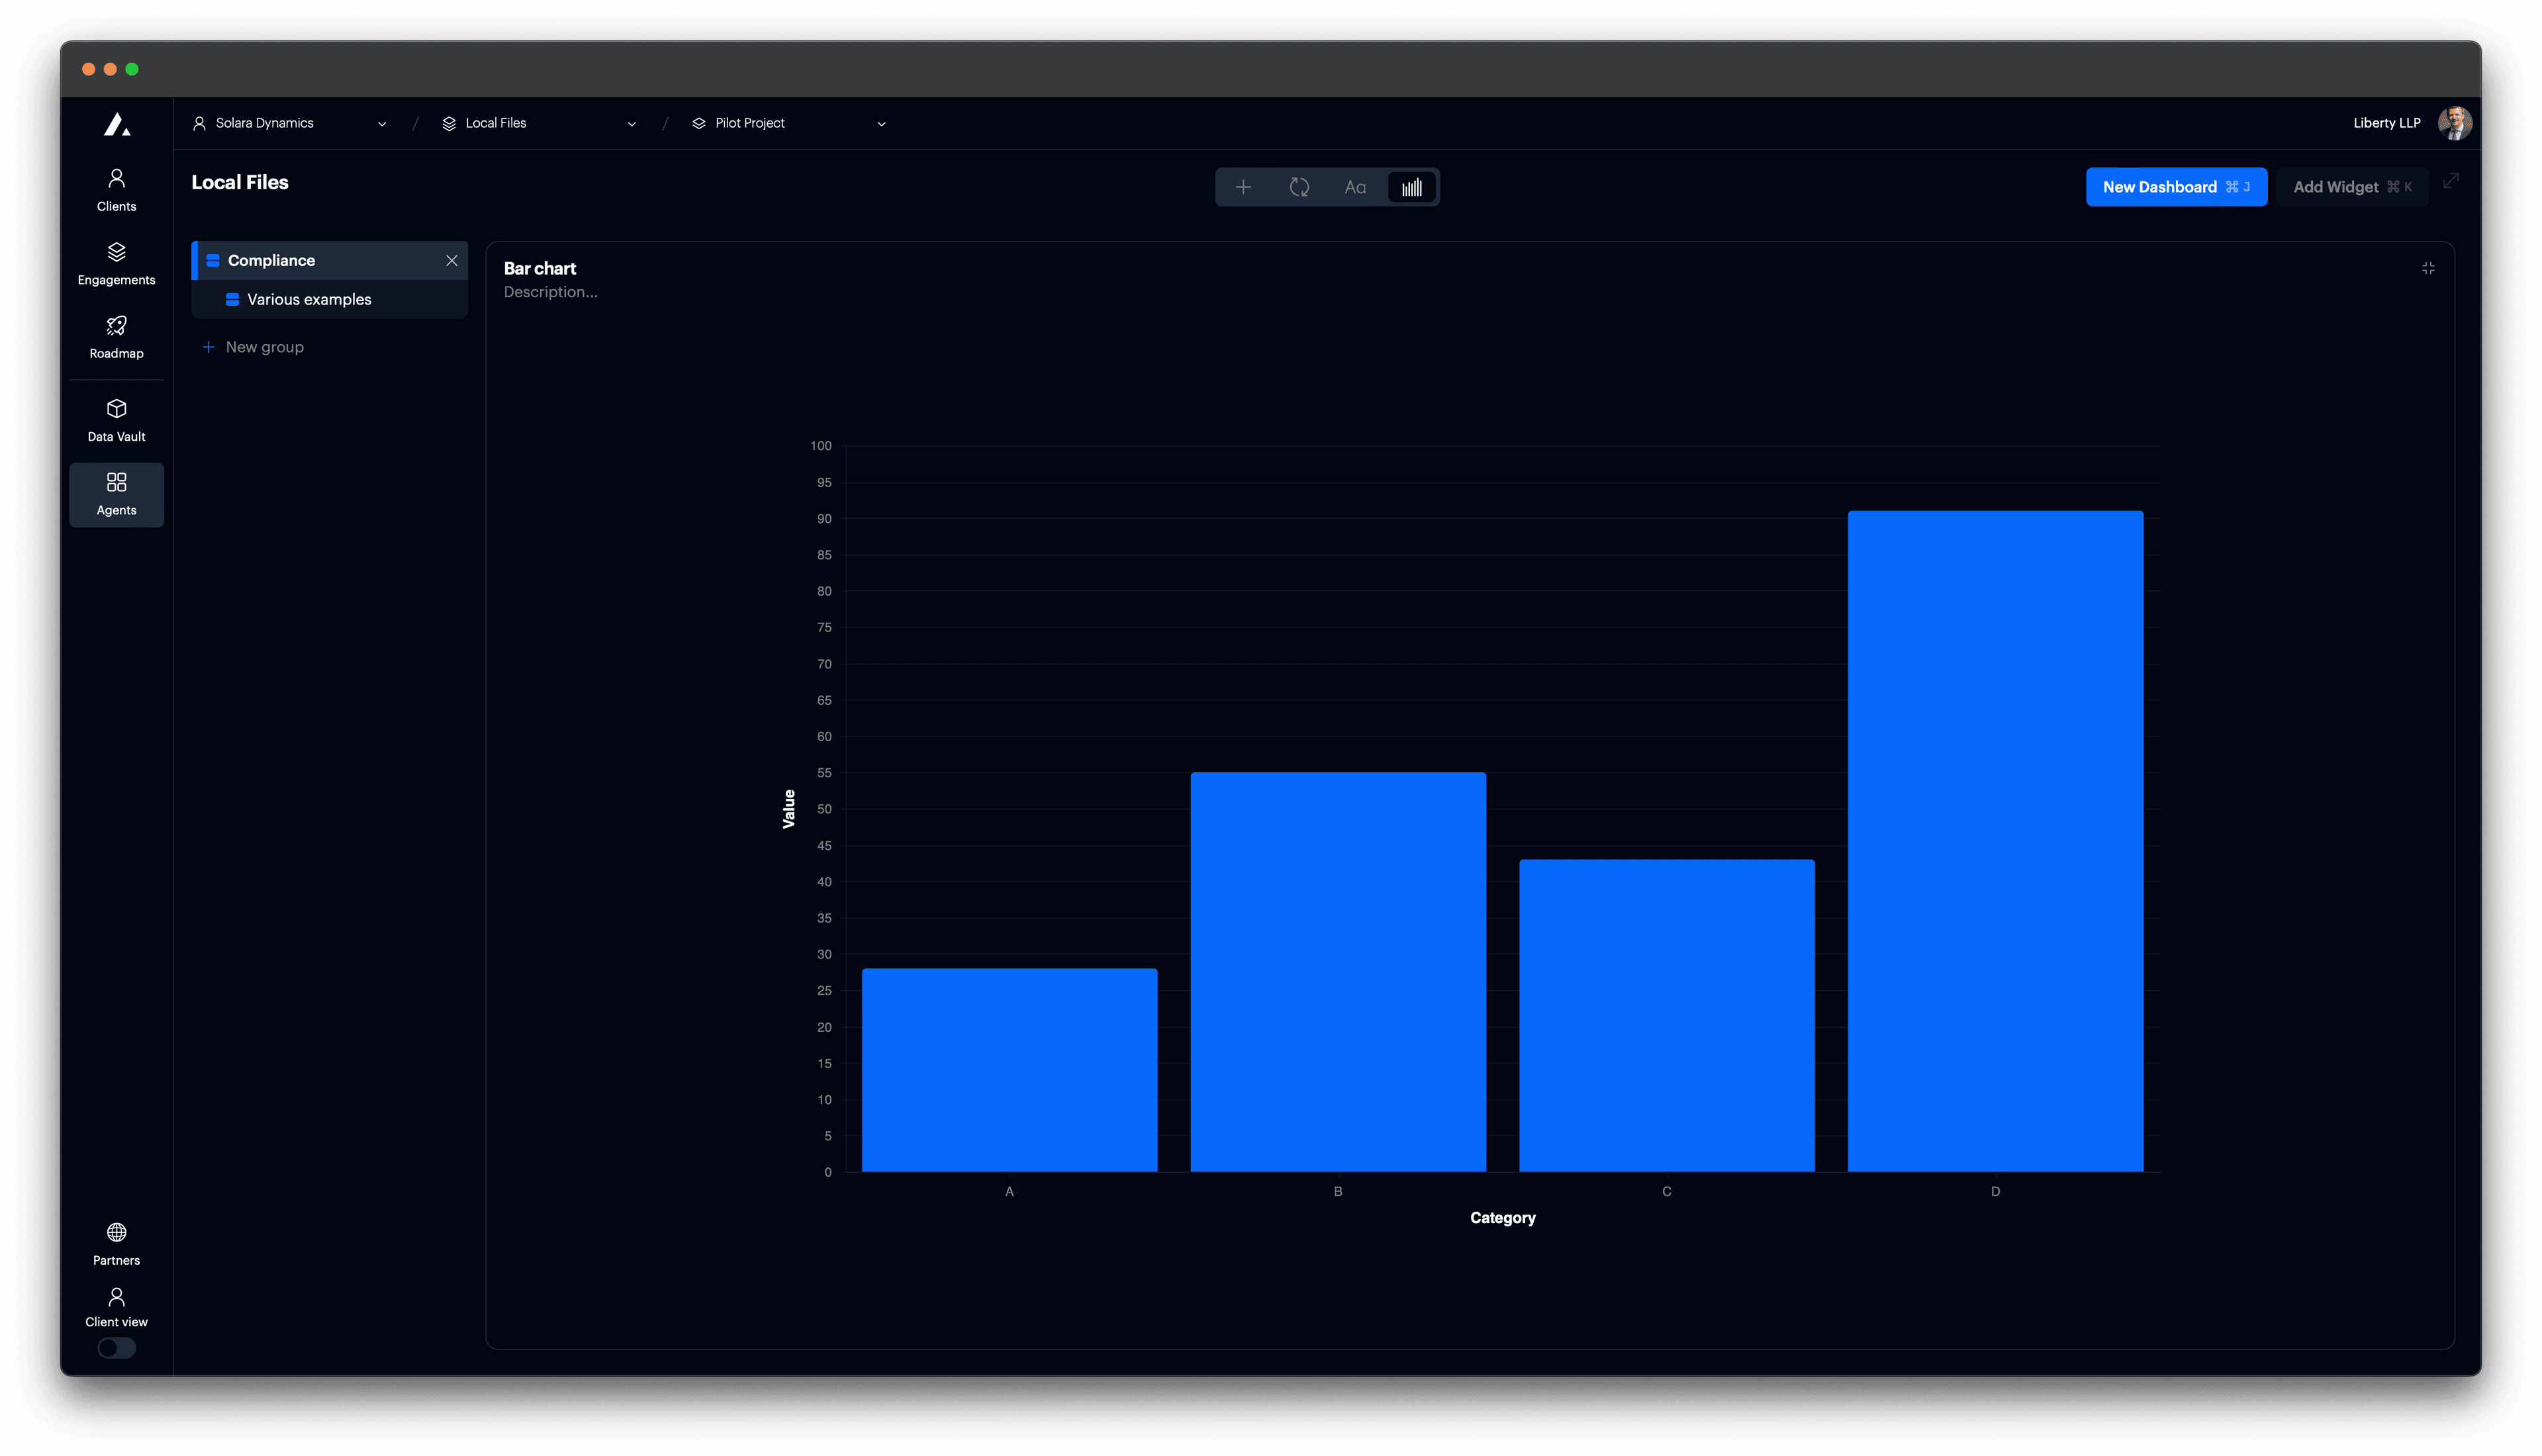2542x1456 pixels.
Task: Switch to the Various examples dashboard
Action: [308, 299]
